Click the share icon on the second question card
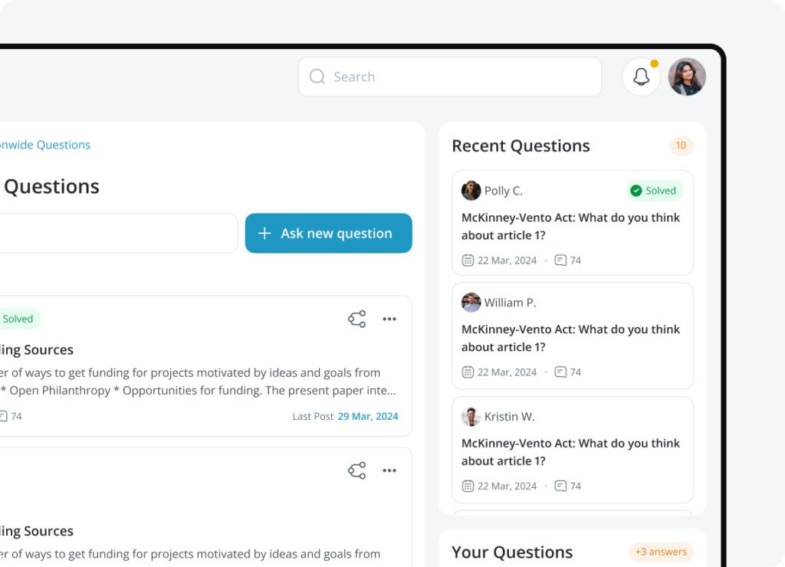Viewport: 785px width, 567px height. coord(356,470)
